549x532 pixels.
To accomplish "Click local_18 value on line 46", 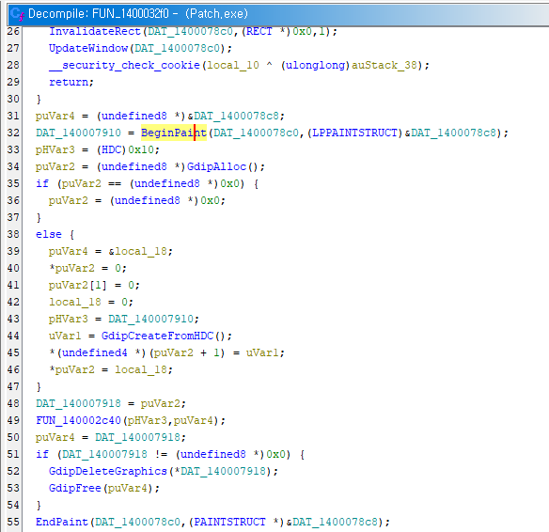I will click(141, 369).
